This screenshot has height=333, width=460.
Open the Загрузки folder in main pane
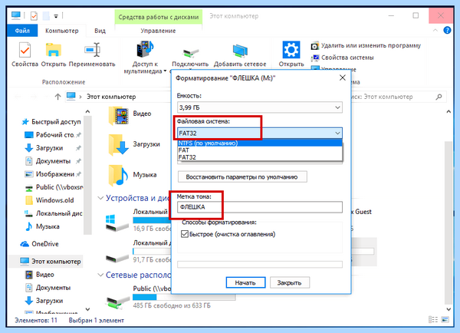[x=119, y=145]
